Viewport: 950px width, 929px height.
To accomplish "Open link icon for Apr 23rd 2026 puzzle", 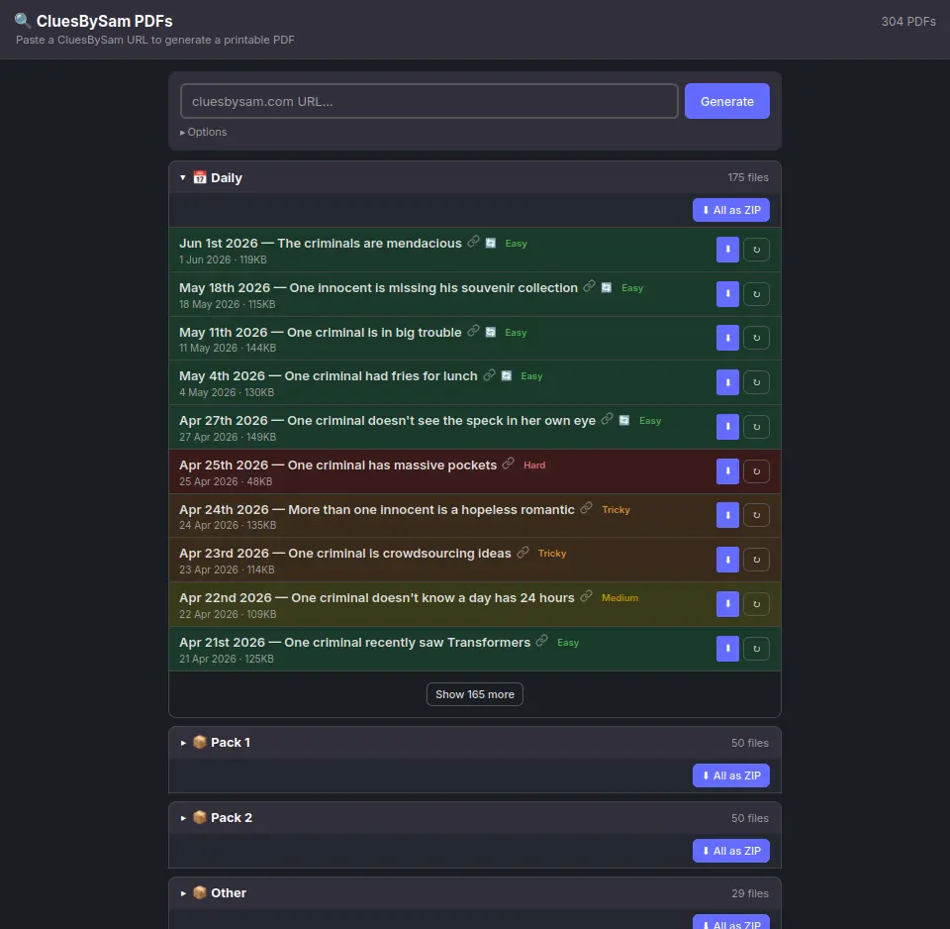I will point(522,552).
